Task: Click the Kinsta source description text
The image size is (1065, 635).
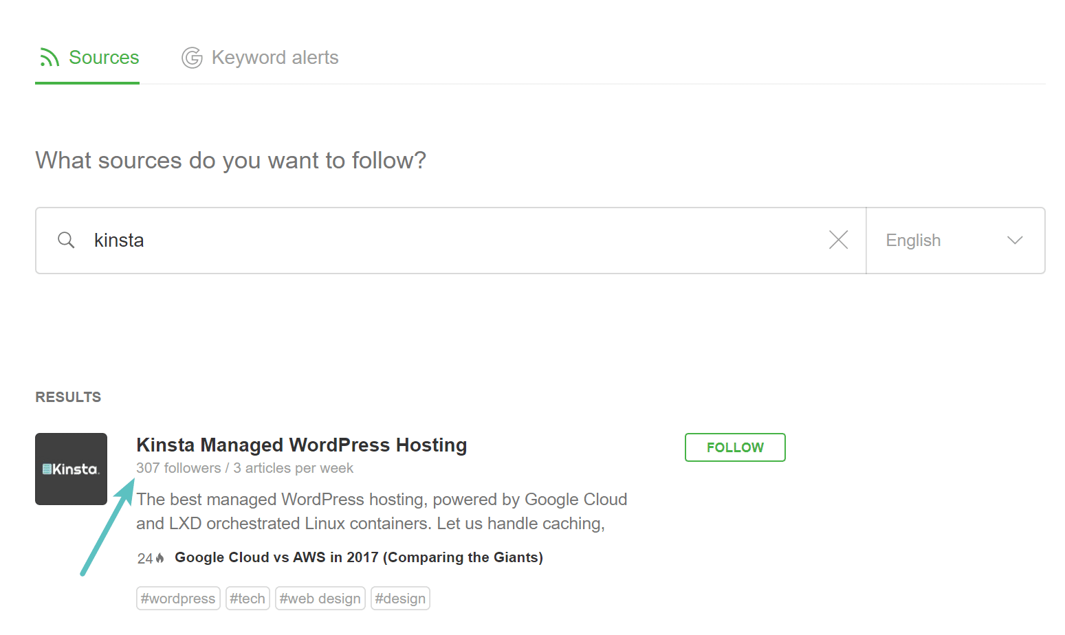Action: (382, 511)
